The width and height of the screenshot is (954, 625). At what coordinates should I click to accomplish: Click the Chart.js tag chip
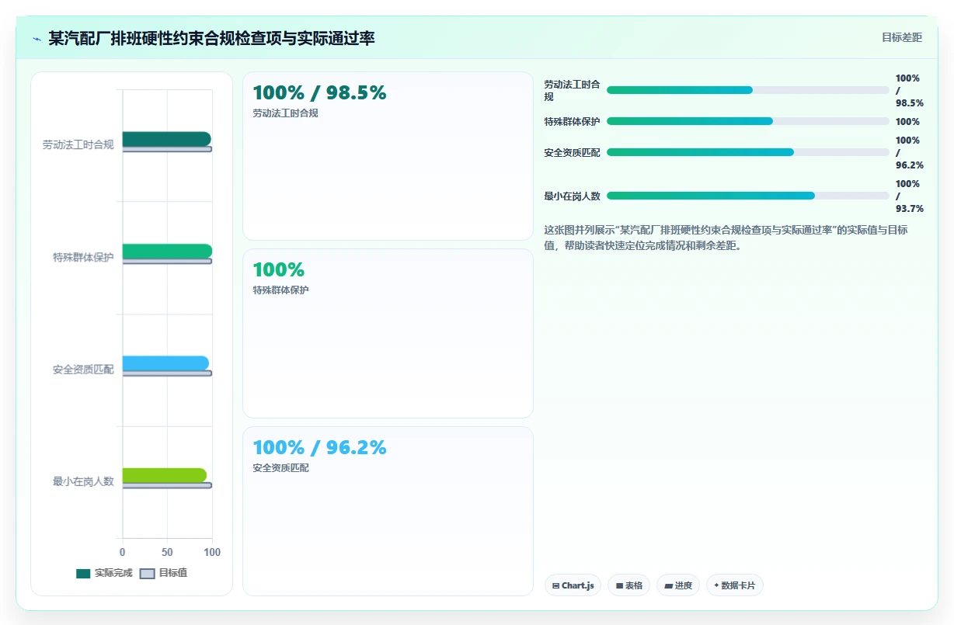pos(573,585)
